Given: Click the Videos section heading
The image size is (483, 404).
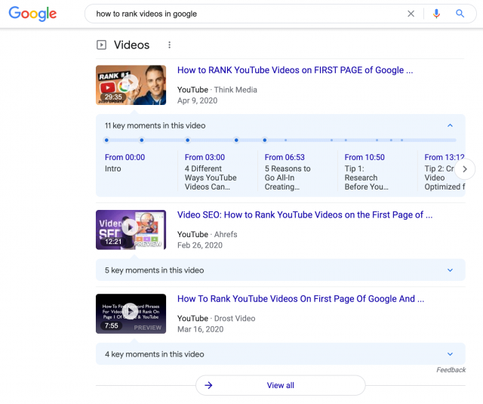Looking at the screenshot, I should click(131, 45).
